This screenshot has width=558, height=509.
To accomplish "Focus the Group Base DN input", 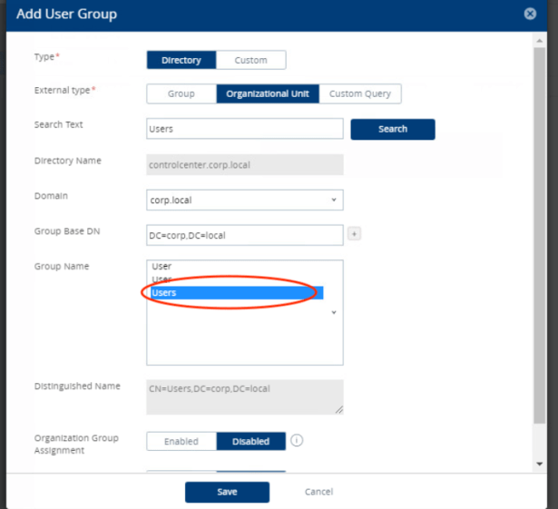I will (x=244, y=235).
